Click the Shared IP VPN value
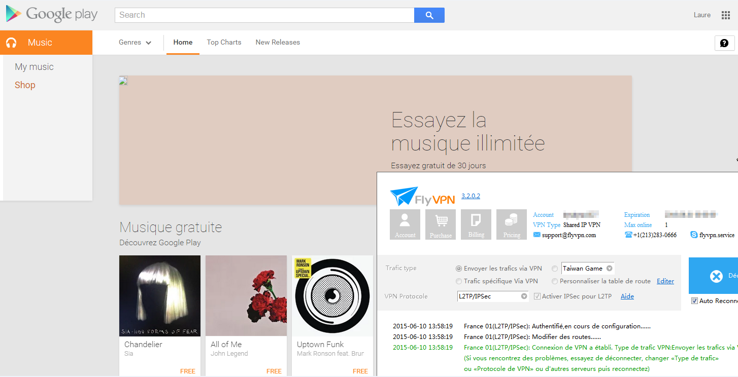 point(582,225)
